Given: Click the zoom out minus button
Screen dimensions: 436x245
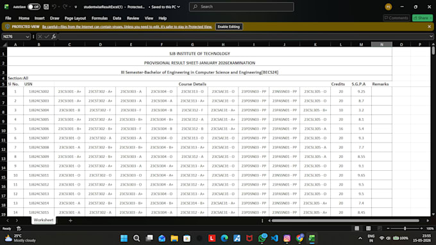Looking at the screenshot, I should [388, 228].
